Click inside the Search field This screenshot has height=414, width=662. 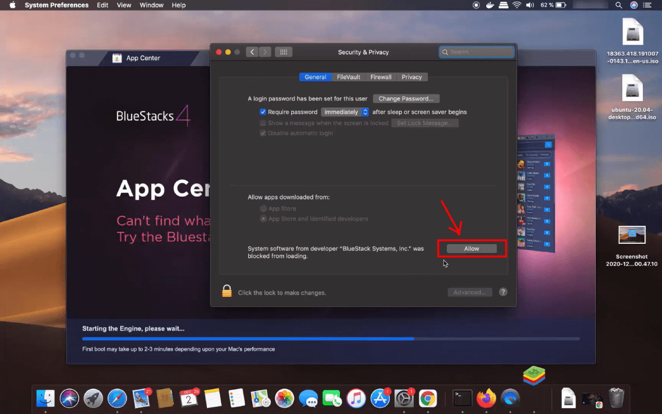(x=476, y=52)
